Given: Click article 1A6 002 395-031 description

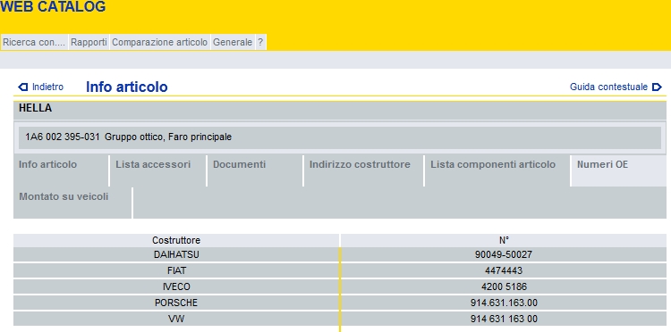Looking at the screenshot, I should click(128, 137).
